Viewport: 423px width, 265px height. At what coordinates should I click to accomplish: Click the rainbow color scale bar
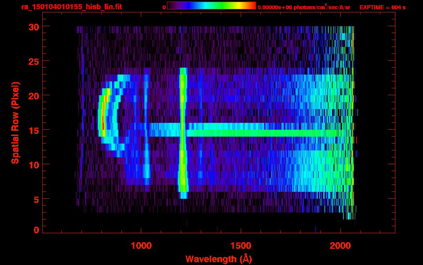211,6
